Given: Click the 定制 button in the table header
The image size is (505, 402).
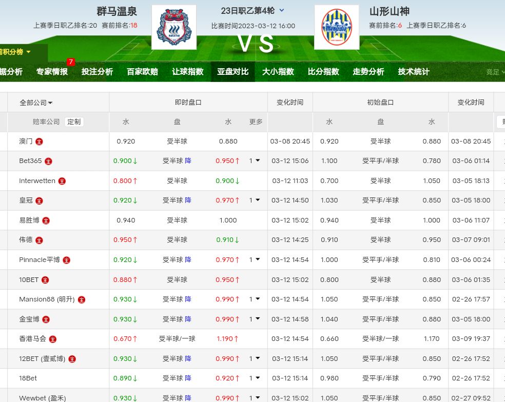Looking at the screenshot, I should coord(74,122).
